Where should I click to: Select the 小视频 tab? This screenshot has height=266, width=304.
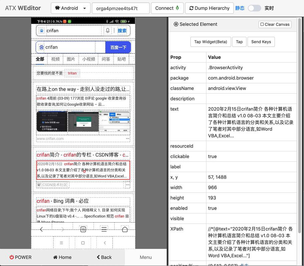pyautogui.click(x=89, y=59)
